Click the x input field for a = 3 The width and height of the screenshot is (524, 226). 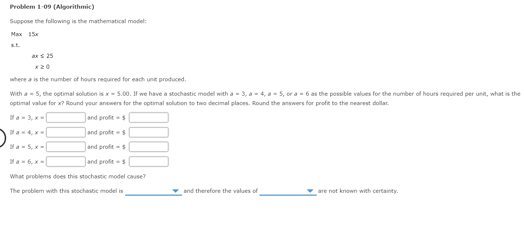pyautogui.click(x=65, y=117)
